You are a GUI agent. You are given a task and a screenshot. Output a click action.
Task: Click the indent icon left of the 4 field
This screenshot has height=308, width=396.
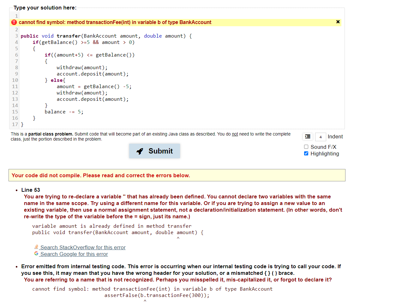coord(308,136)
